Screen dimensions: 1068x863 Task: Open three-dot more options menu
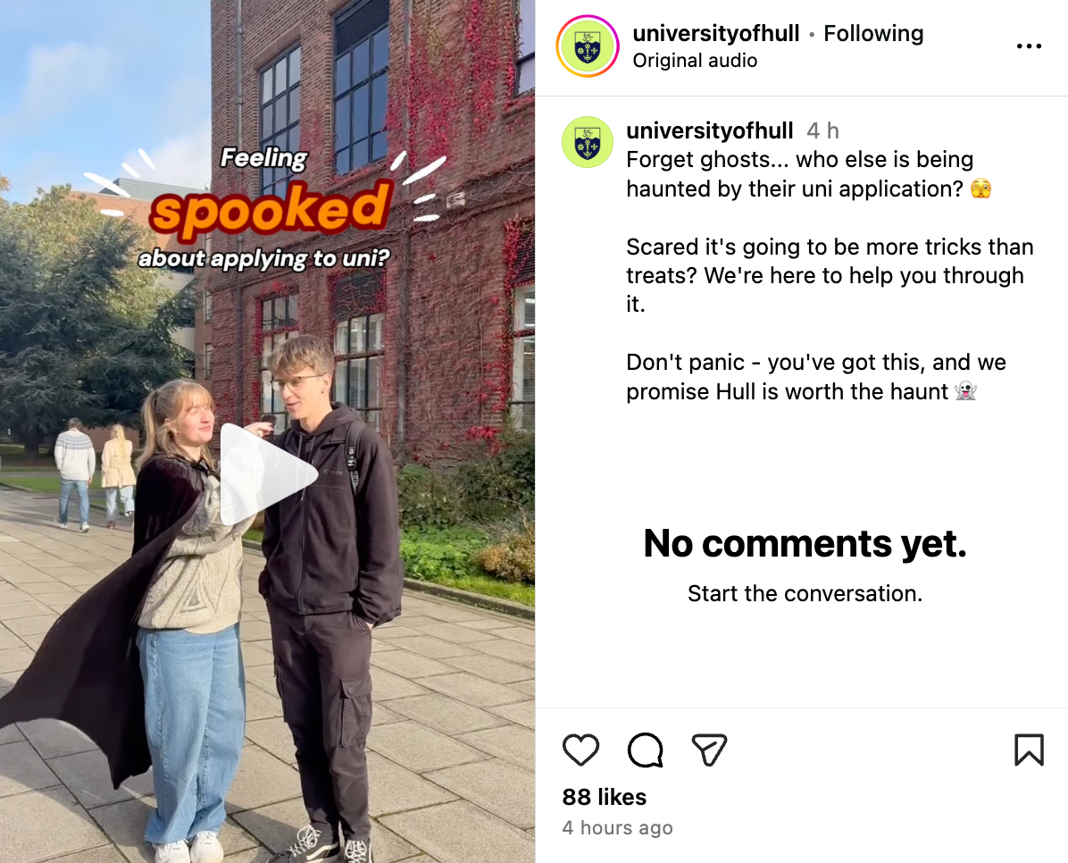coord(1029,46)
